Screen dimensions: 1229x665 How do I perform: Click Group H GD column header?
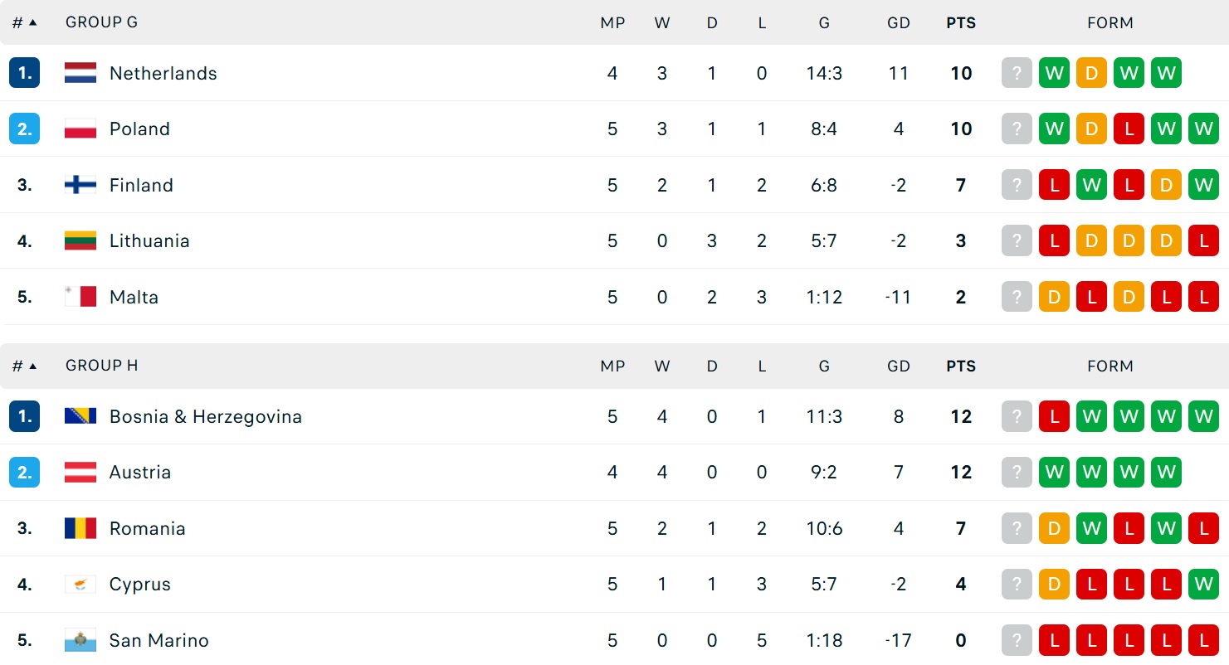pyautogui.click(x=899, y=366)
